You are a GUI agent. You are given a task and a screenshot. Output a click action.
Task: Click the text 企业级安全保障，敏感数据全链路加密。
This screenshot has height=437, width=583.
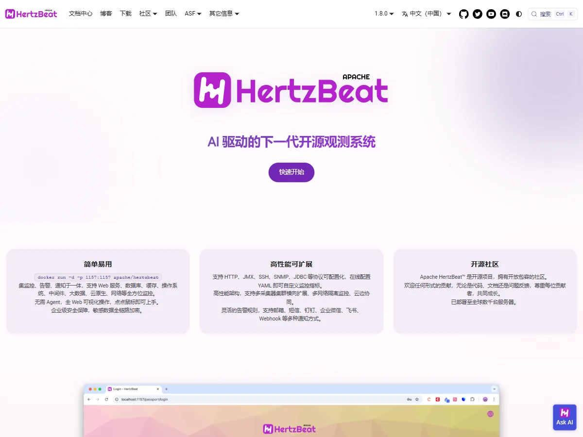pyautogui.click(x=98, y=310)
